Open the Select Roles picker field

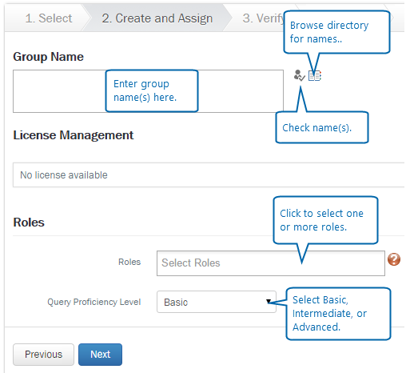click(271, 263)
